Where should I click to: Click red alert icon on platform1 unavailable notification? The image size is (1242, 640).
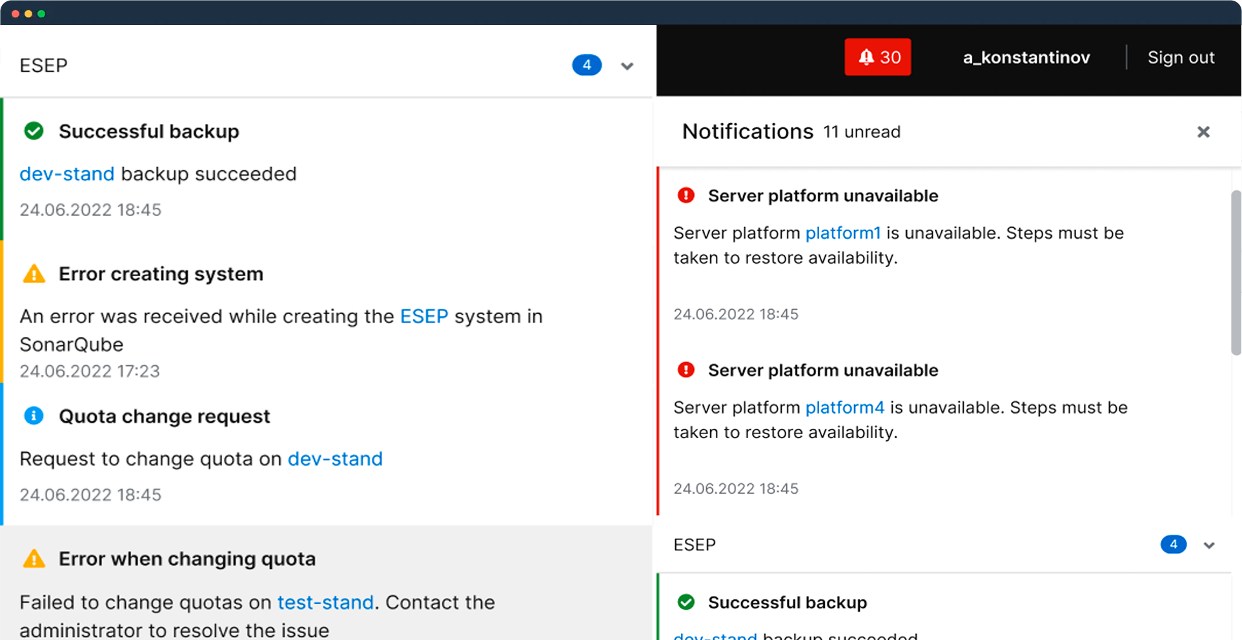[x=686, y=195]
